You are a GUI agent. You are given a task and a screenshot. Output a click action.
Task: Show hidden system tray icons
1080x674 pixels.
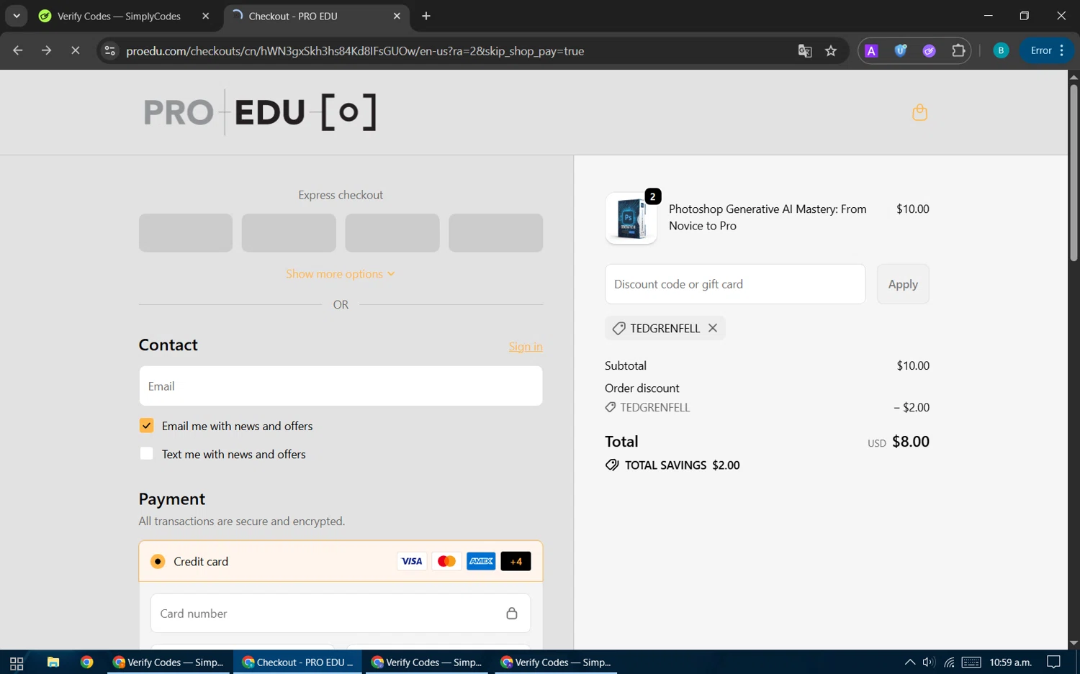coord(910,662)
